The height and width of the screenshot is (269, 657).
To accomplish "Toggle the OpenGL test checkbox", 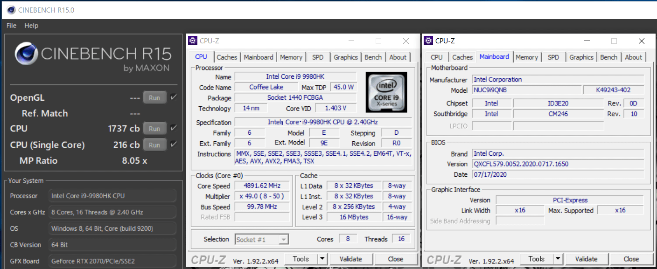I will click(174, 97).
